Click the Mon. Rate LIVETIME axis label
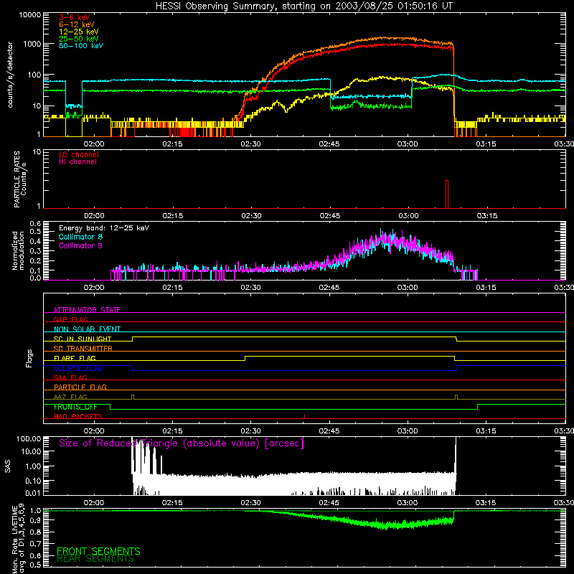Viewport: 574px width, 574px height. click(19, 540)
